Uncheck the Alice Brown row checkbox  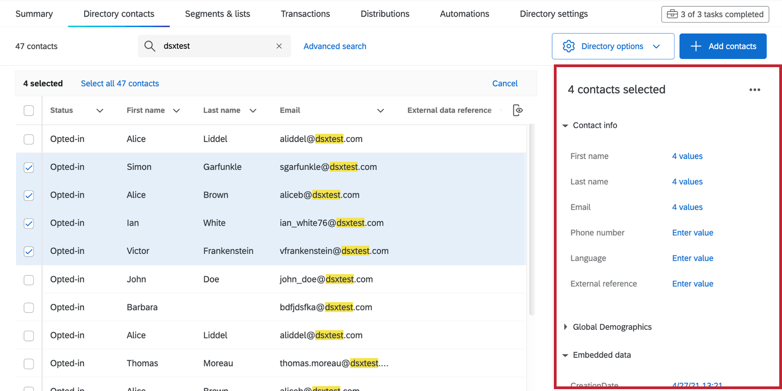[29, 195]
